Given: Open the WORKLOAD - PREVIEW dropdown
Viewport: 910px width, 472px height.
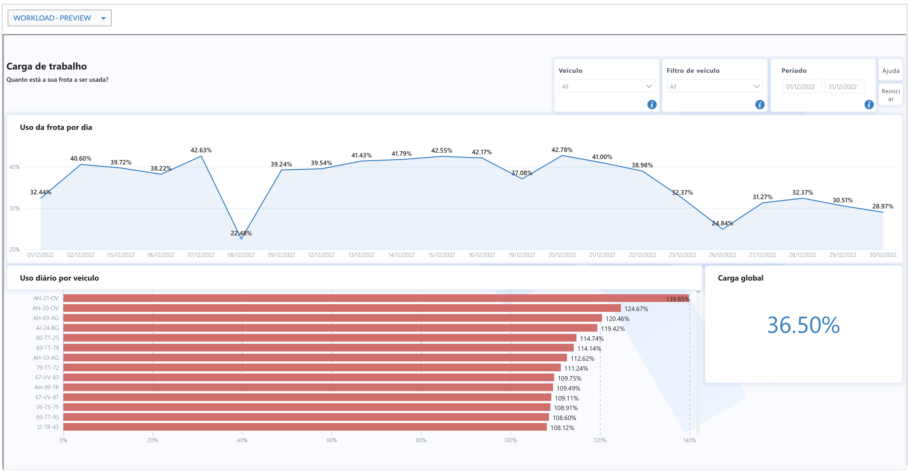Looking at the screenshot, I should coord(59,18).
